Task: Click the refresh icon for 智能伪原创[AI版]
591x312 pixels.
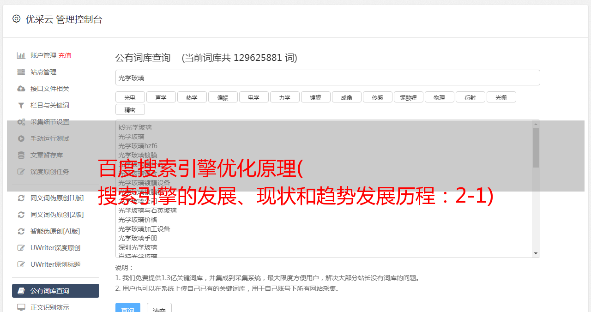Action: click(x=21, y=231)
